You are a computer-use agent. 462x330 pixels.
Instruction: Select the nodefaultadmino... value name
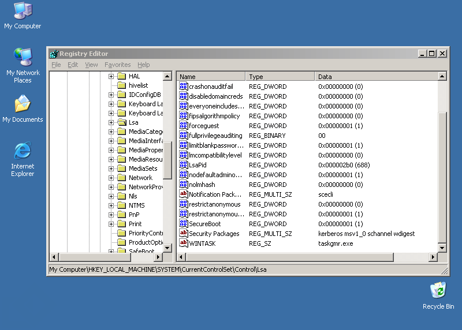tap(215, 175)
